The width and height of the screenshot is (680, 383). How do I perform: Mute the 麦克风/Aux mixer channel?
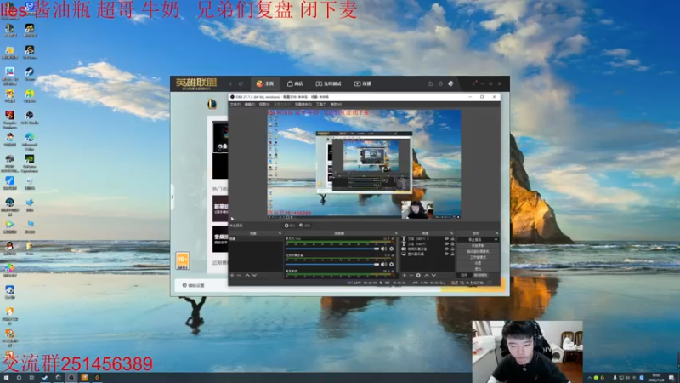tap(384, 249)
